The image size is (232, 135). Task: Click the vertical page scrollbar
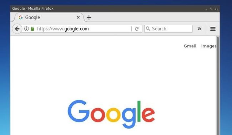218,85
